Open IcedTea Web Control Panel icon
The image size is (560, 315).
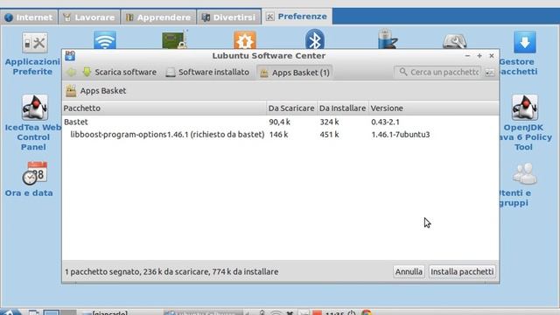click(x=34, y=107)
